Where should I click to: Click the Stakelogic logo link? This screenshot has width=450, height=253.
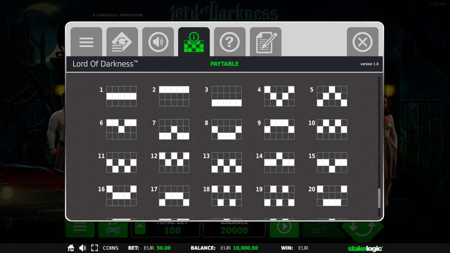(x=365, y=248)
